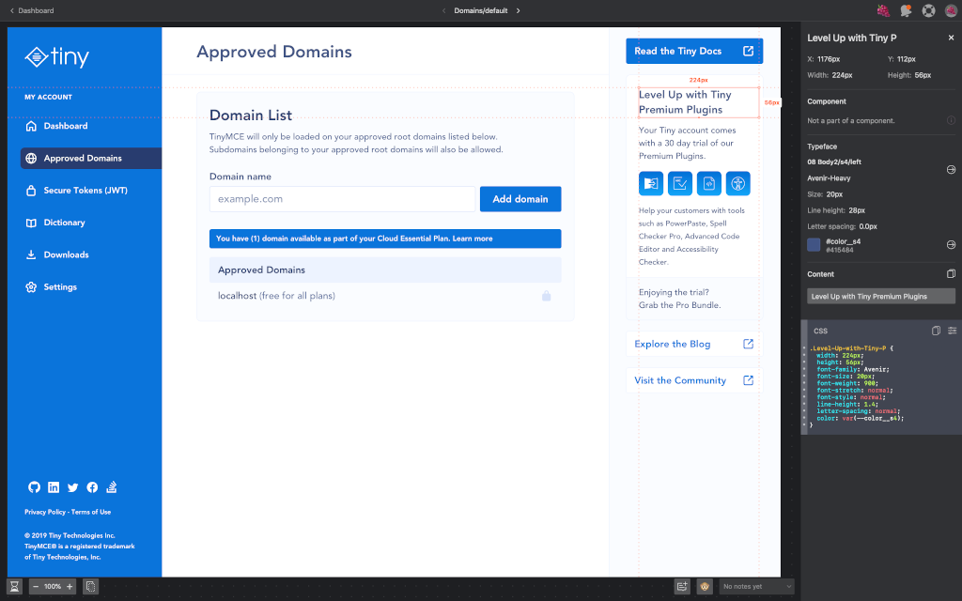
Task: Click the component info icon
Action: (x=951, y=120)
